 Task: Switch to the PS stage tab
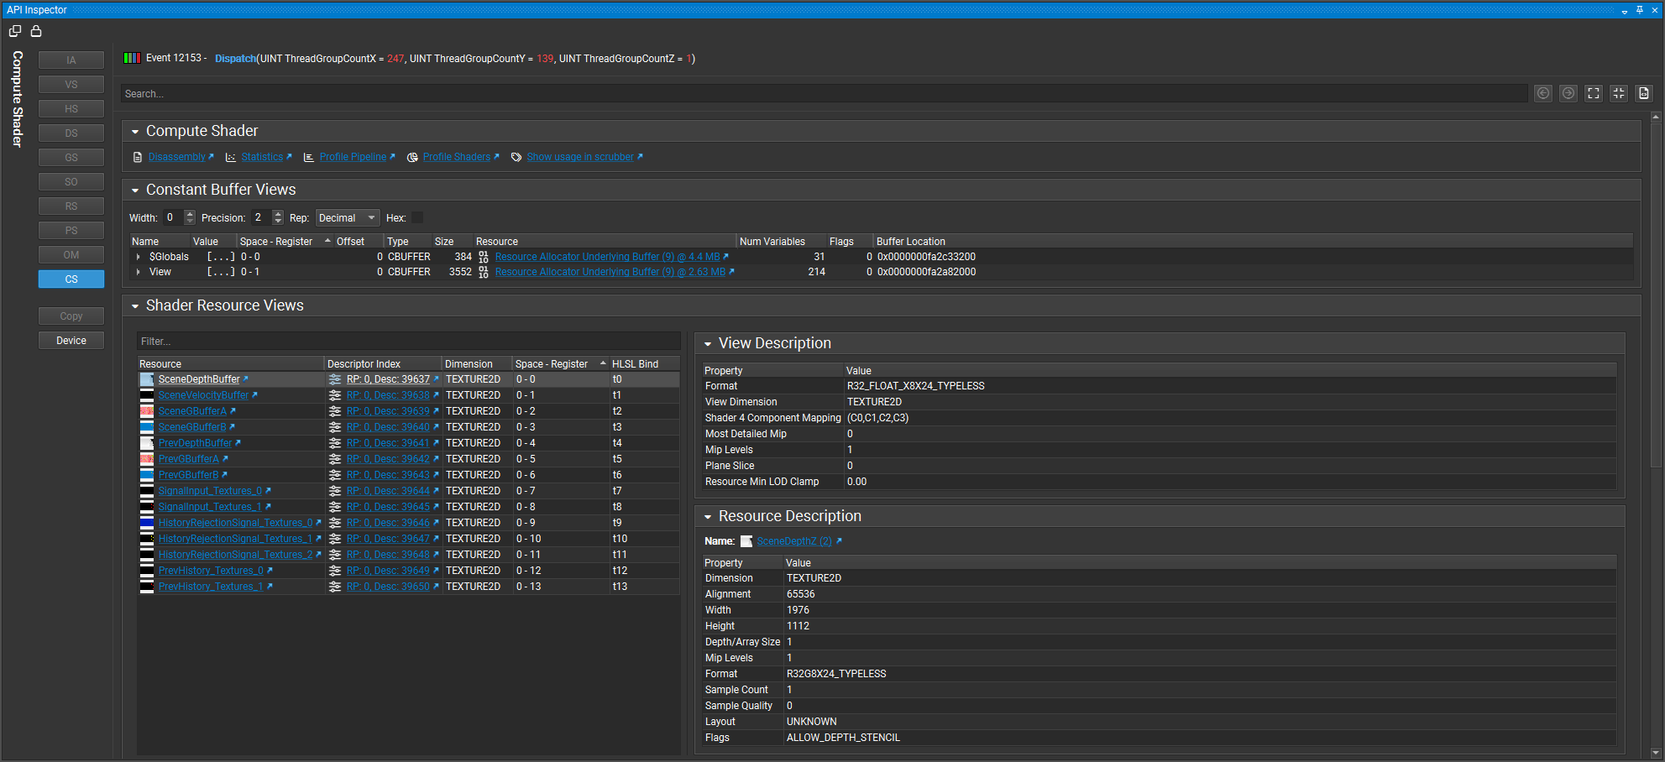(71, 230)
